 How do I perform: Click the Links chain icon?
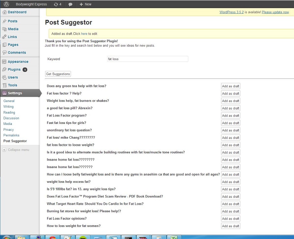pyautogui.click(x=5, y=37)
